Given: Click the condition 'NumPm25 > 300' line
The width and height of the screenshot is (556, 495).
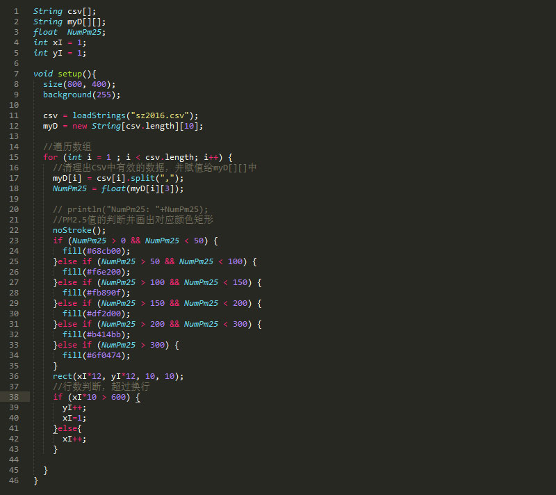Looking at the screenshot, I should click(116, 345).
